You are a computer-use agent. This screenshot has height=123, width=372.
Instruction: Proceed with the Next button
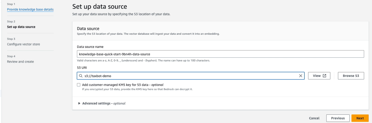[x=360, y=118]
